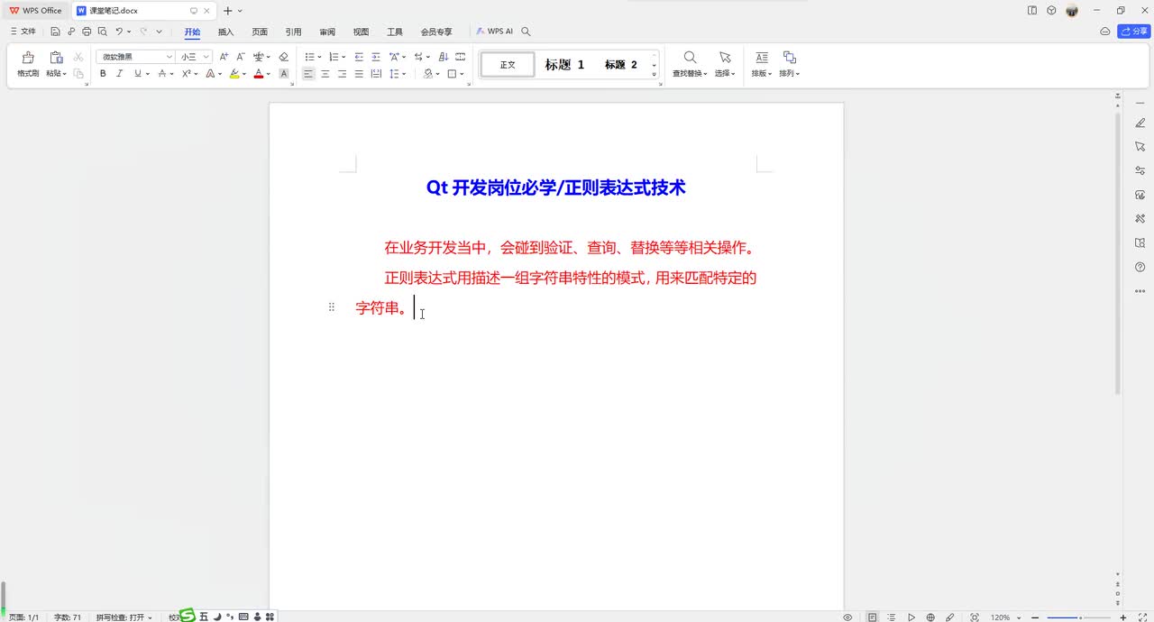The height and width of the screenshot is (622, 1154).
Task: Click the undo arrow icon
Action: tap(119, 32)
